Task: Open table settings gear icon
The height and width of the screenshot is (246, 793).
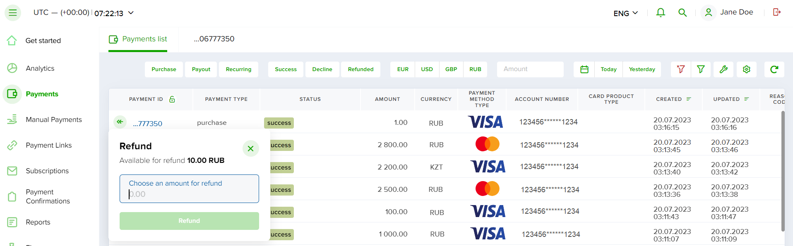Action: 746,69
